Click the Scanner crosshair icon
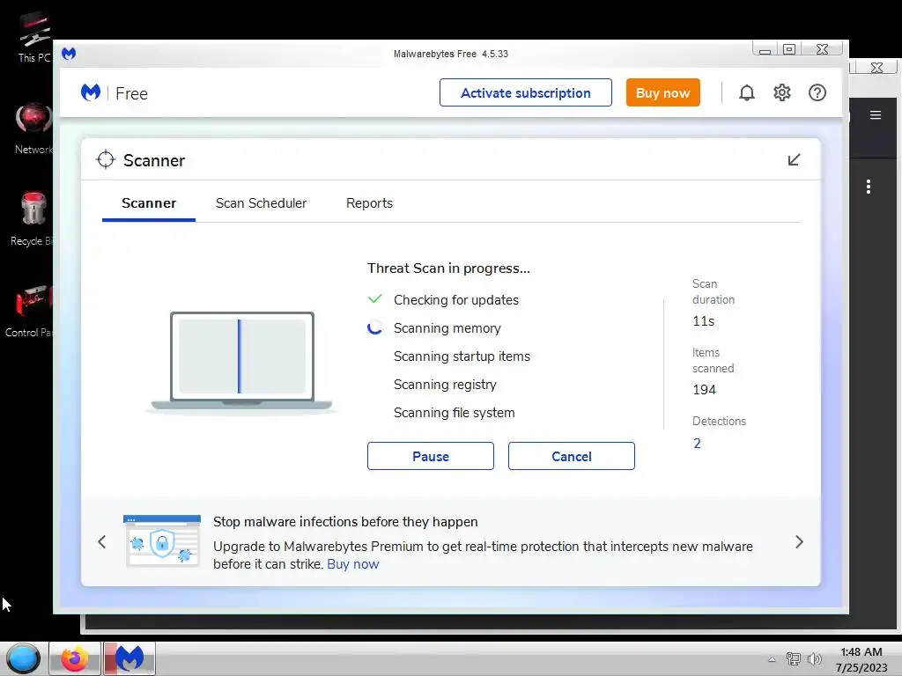Image resolution: width=902 pixels, height=676 pixels. click(x=106, y=160)
